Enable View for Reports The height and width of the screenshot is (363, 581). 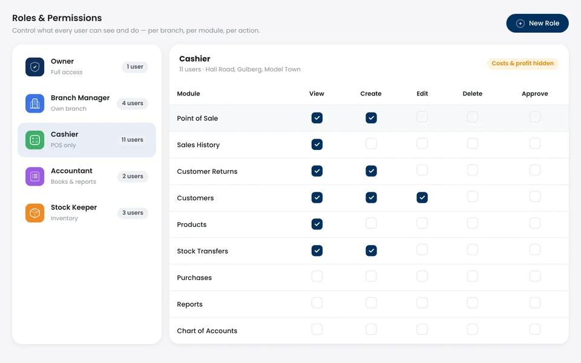(317, 303)
